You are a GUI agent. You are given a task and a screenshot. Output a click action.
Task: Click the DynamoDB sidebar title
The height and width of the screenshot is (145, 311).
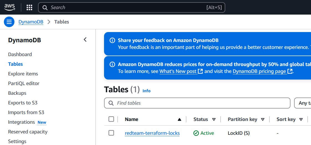click(x=24, y=40)
